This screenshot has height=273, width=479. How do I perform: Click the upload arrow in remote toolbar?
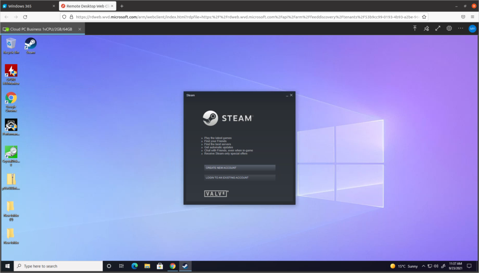click(x=415, y=29)
